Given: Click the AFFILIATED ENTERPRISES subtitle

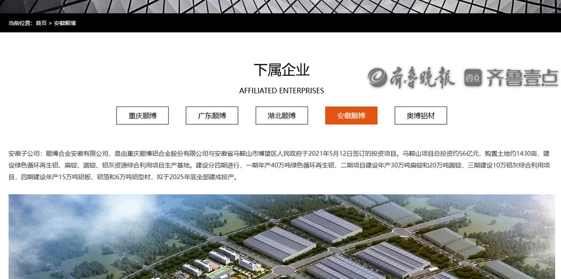Looking at the screenshot, I should [281, 91].
